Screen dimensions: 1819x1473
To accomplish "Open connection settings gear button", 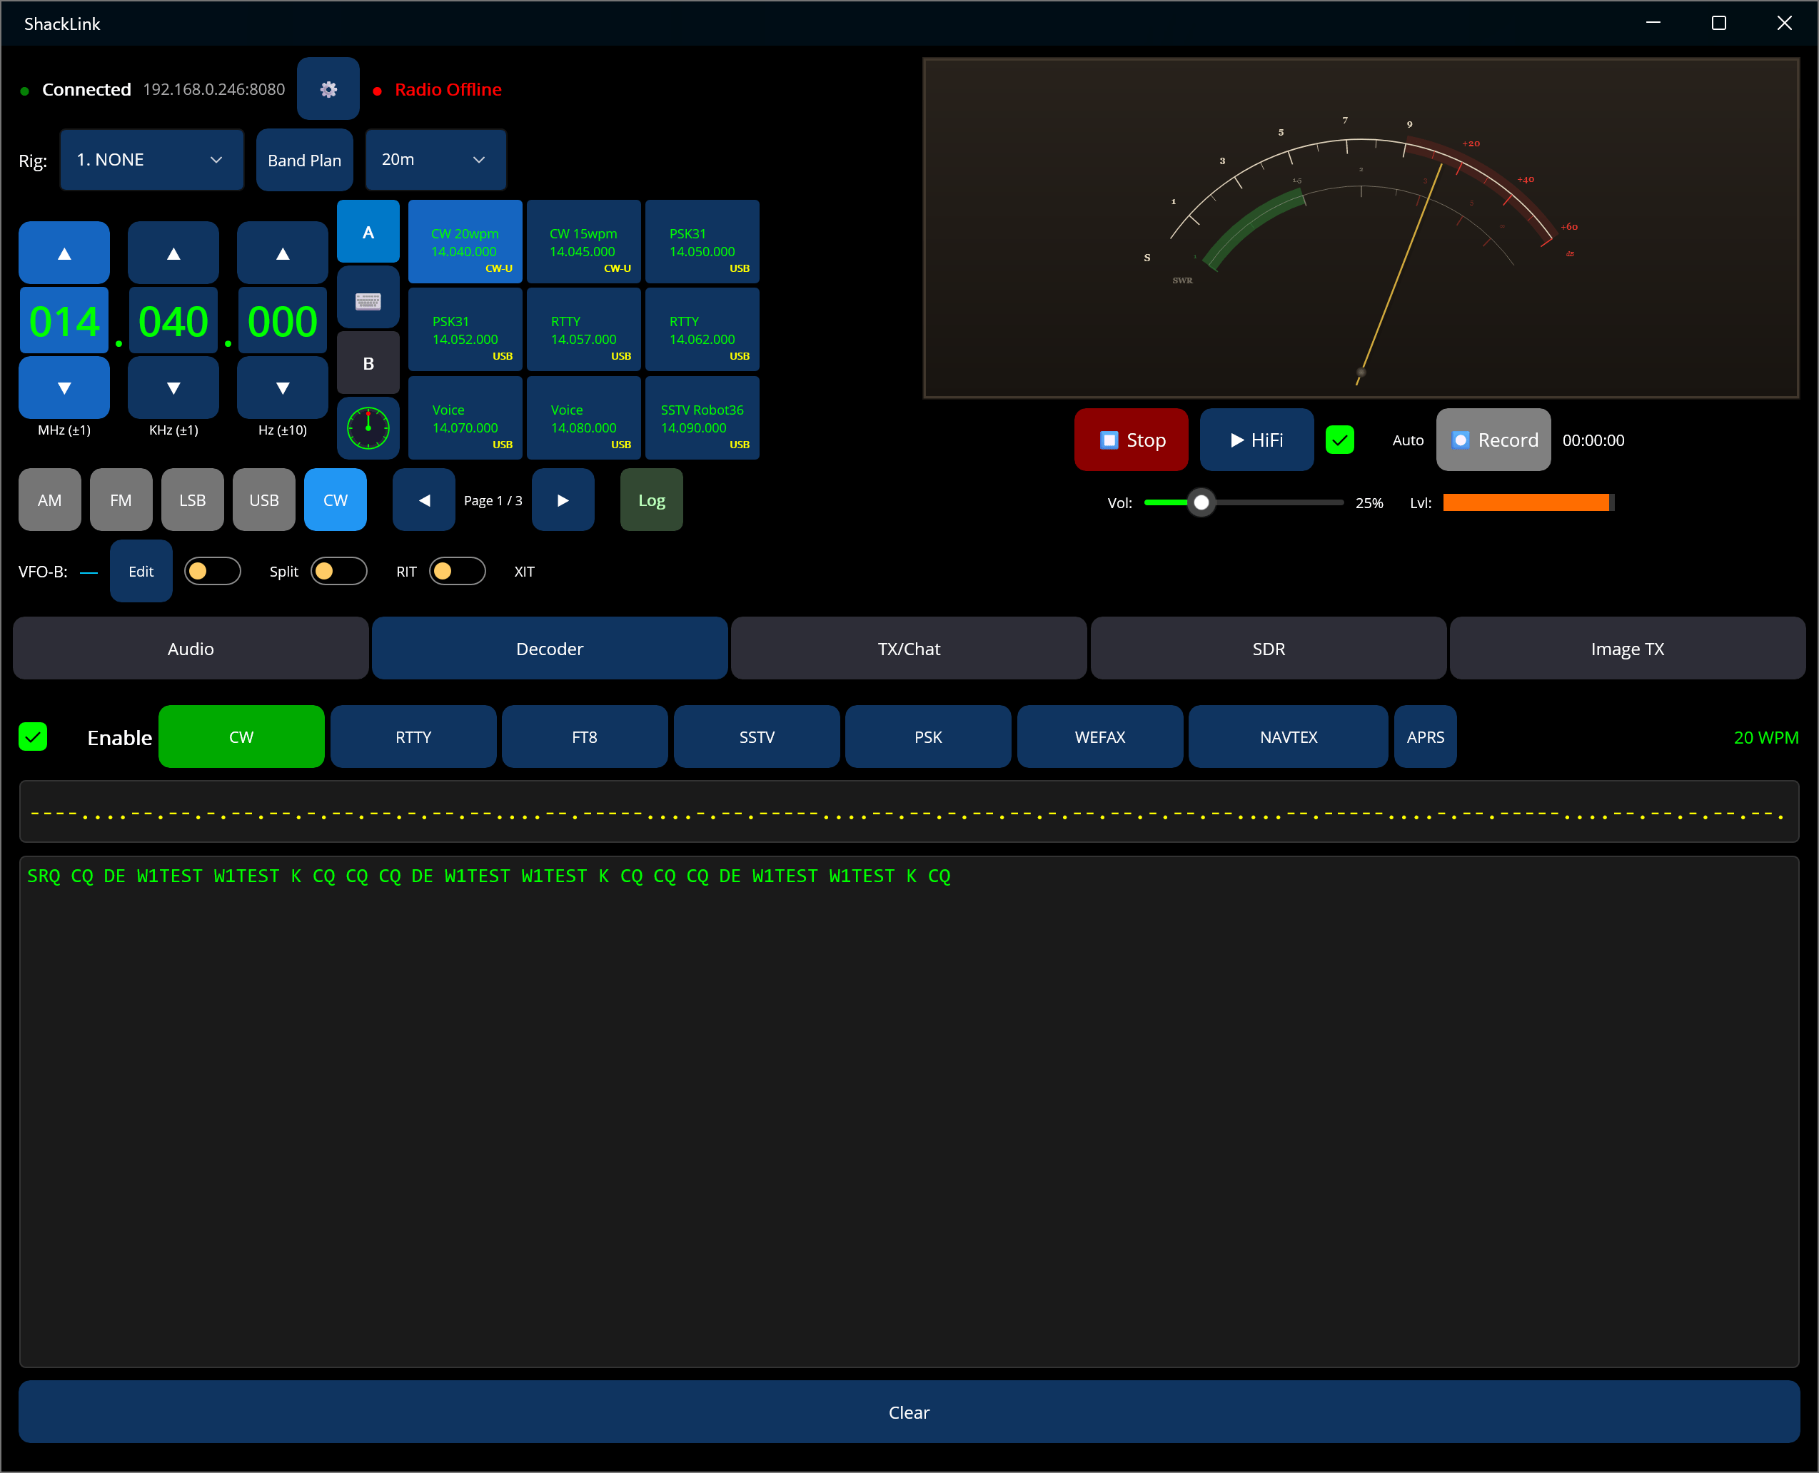I will (328, 89).
